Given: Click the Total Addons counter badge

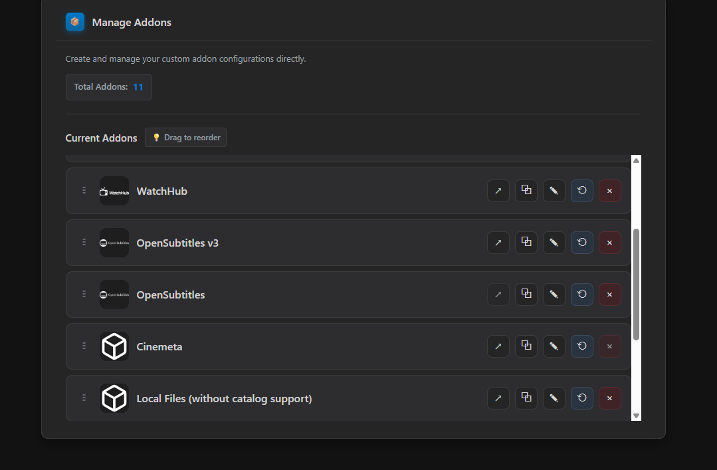Looking at the screenshot, I should point(109,87).
